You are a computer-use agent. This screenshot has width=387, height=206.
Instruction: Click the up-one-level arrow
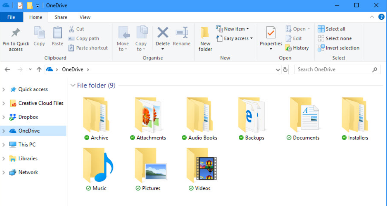(39, 70)
